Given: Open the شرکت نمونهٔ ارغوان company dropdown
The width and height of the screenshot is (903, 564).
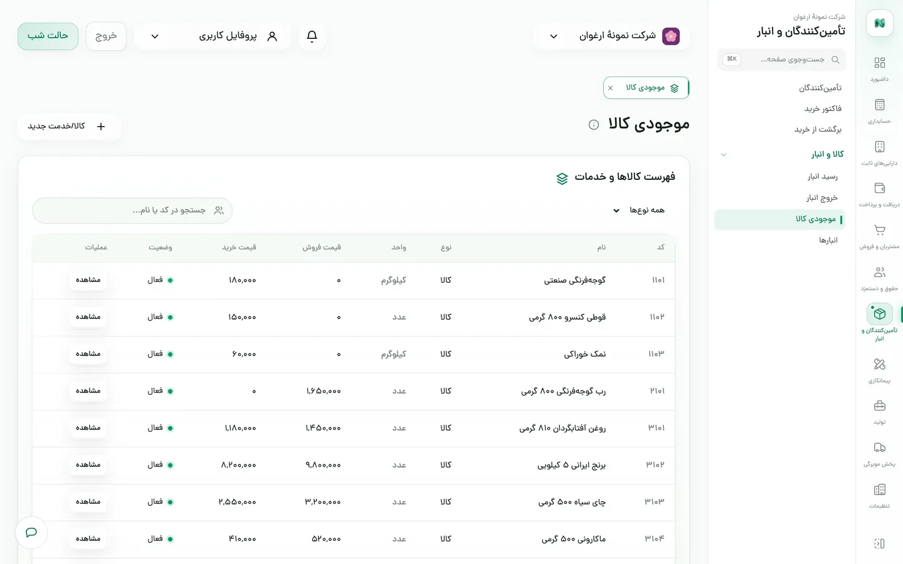Looking at the screenshot, I should tap(611, 36).
